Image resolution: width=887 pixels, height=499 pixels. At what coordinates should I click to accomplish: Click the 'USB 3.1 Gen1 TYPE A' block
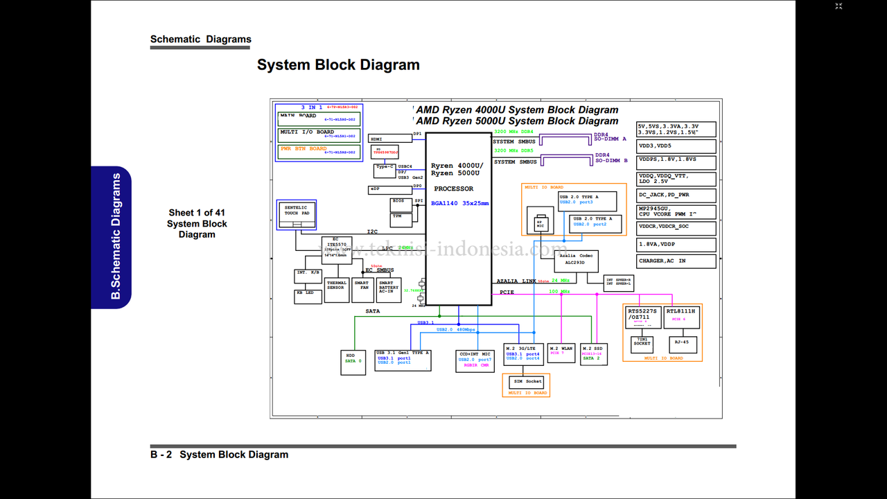[x=403, y=360]
